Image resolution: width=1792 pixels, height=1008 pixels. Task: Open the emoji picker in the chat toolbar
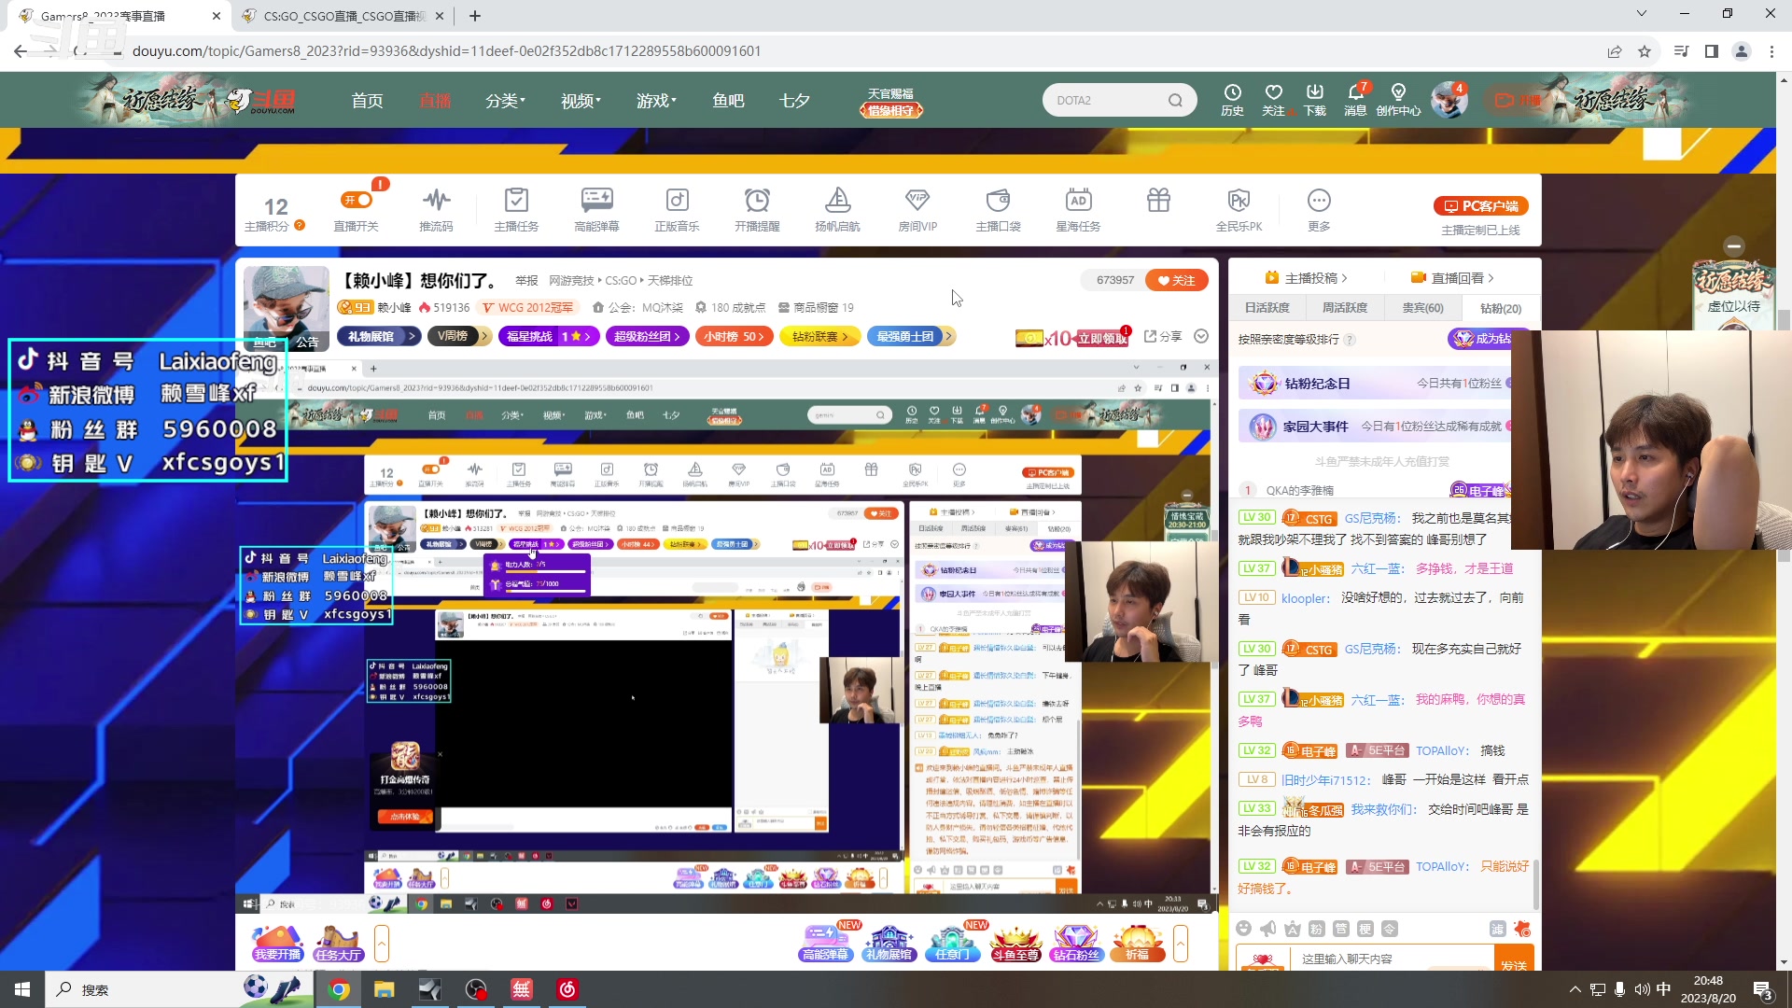(x=1243, y=928)
